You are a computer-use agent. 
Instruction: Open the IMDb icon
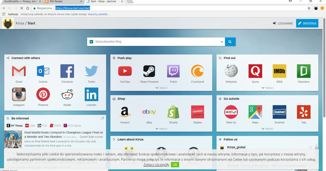coord(280,71)
